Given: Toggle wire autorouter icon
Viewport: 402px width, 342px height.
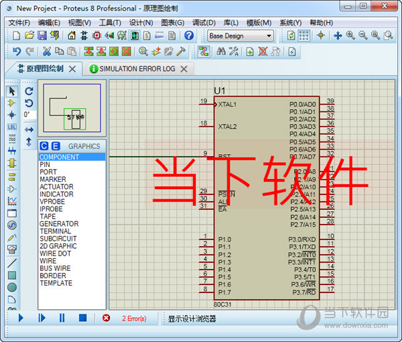Looking at the screenshot, I should 204,52.
